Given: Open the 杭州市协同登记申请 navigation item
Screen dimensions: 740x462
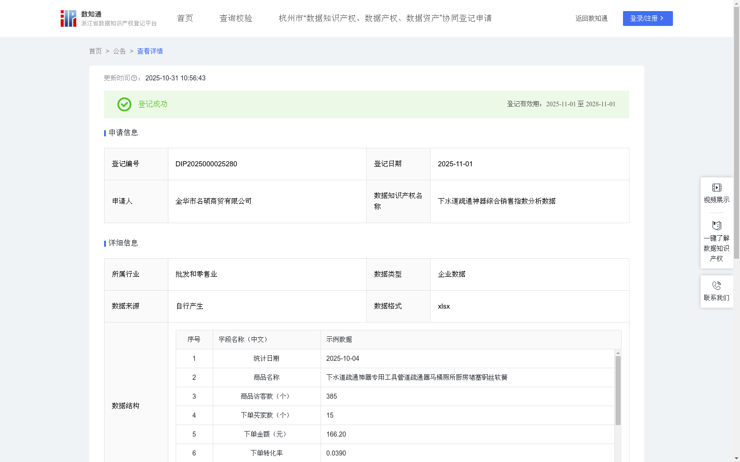Looking at the screenshot, I should click(x=385, y=18).
